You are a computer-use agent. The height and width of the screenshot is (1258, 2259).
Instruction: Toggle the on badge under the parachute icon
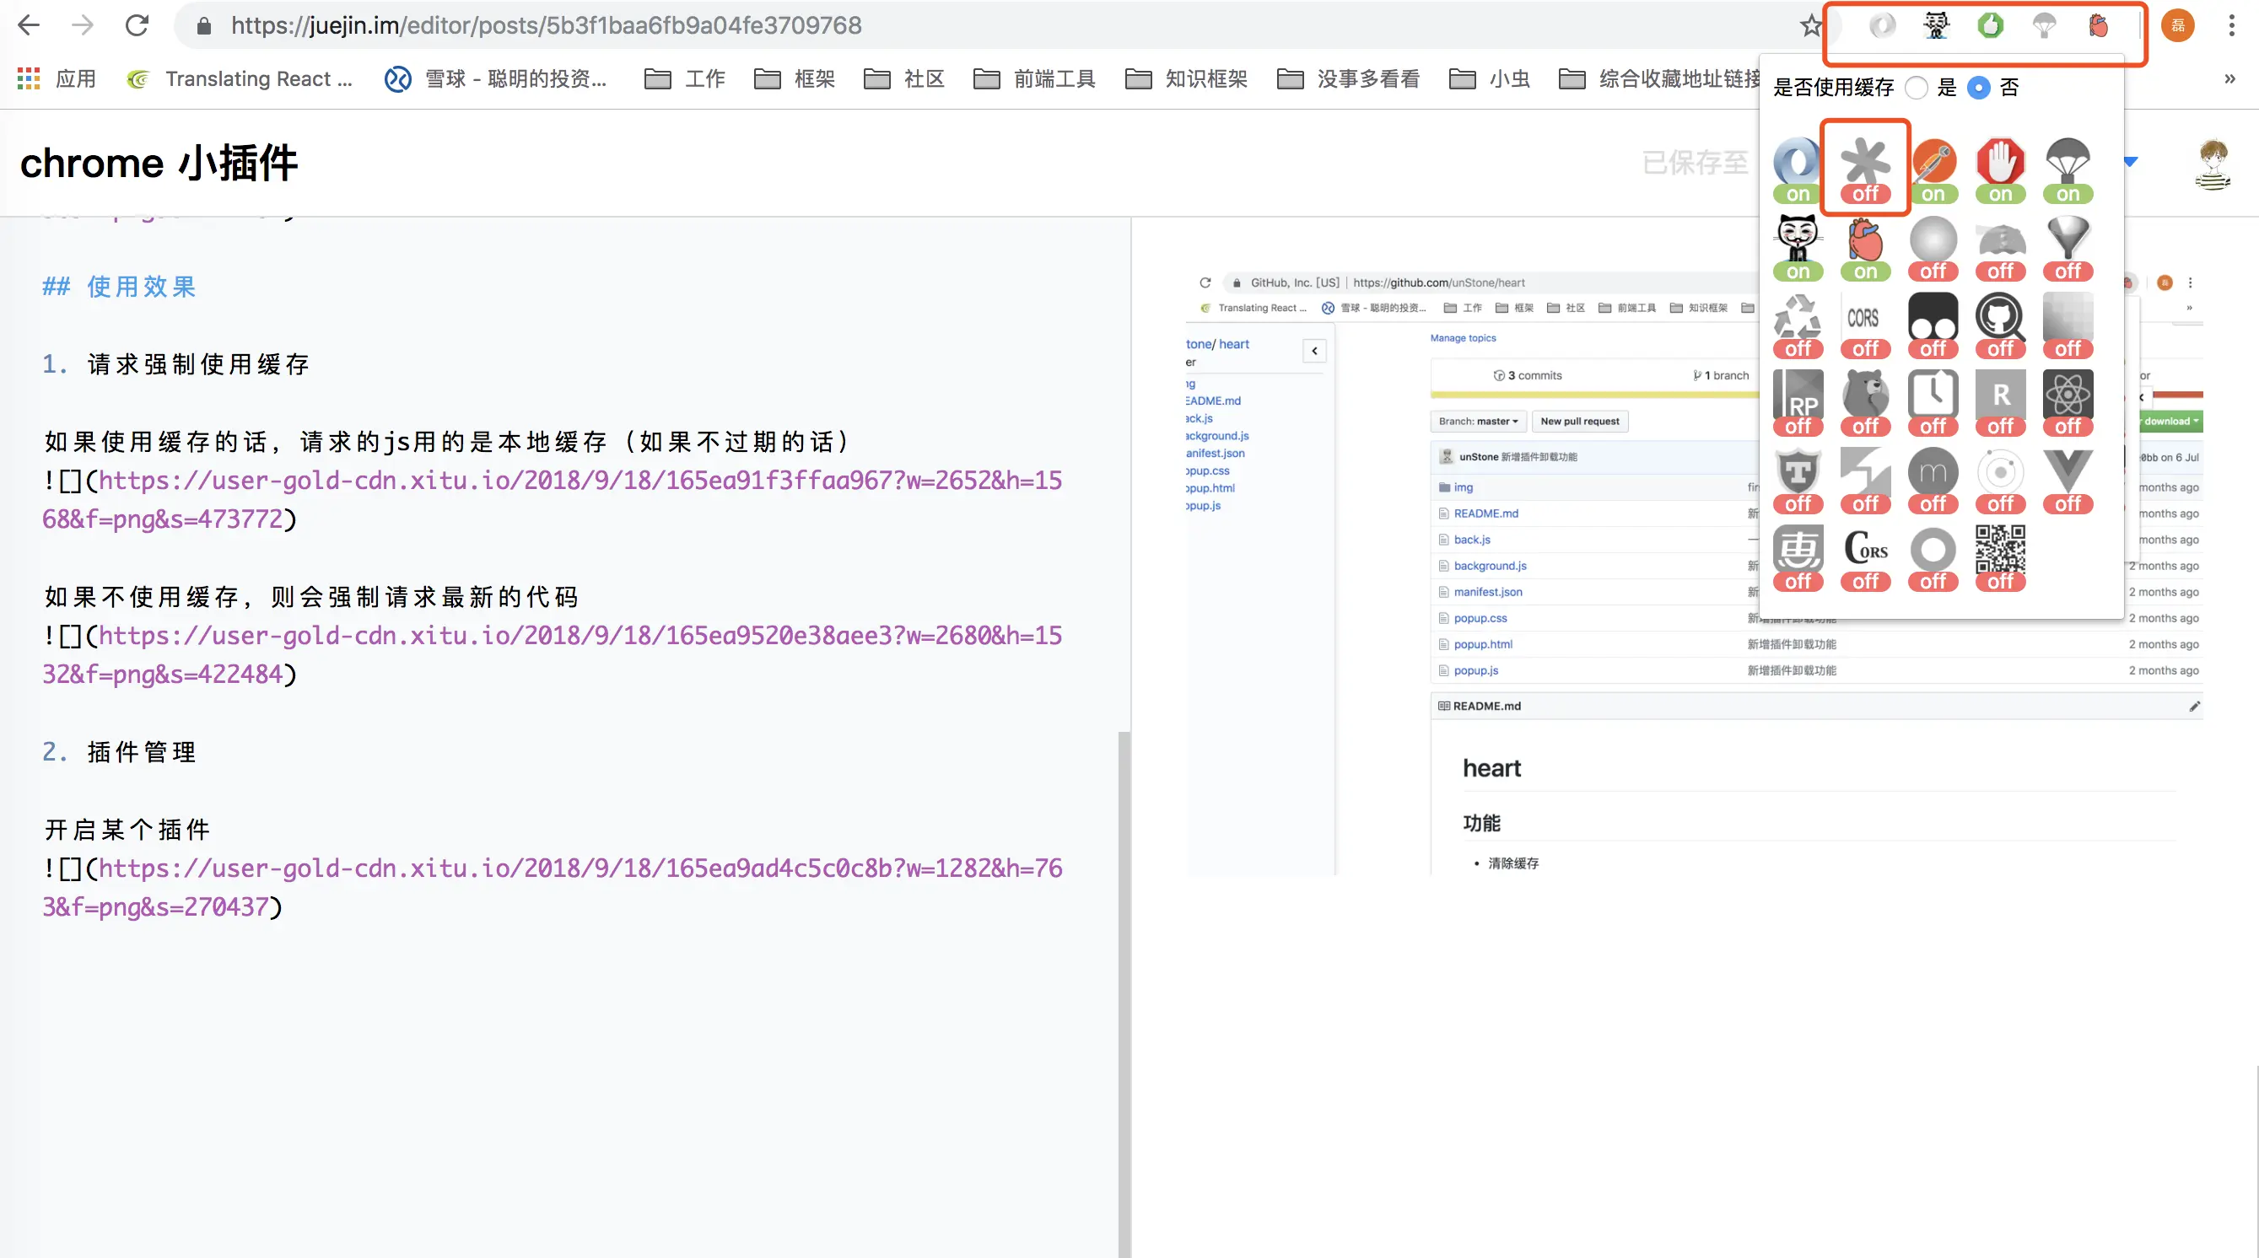2067,195
